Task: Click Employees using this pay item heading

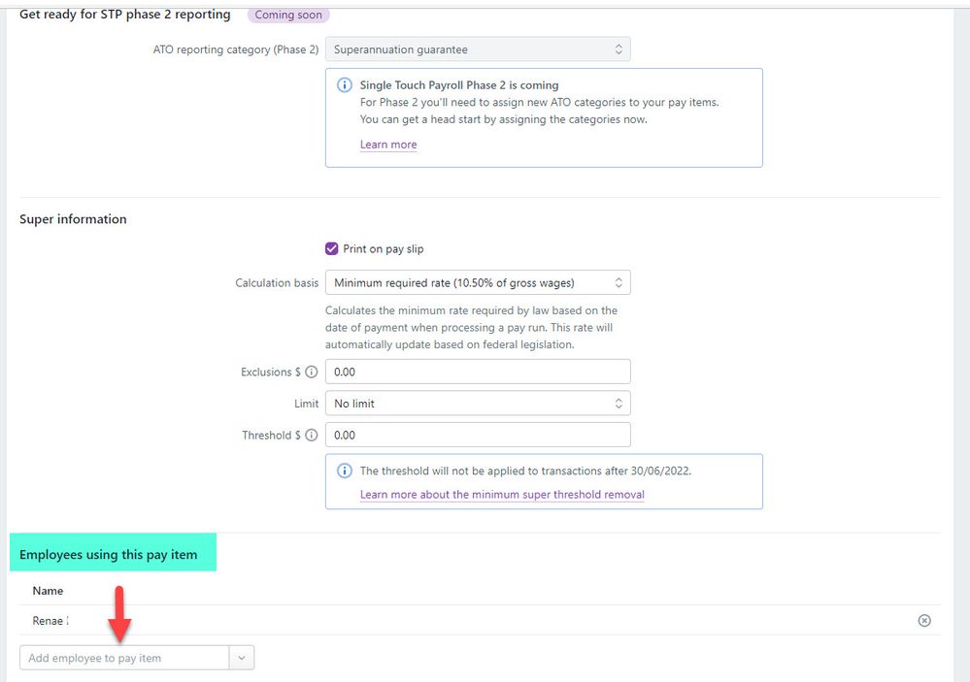Action: pyautogui.click(x=109, y=555)
